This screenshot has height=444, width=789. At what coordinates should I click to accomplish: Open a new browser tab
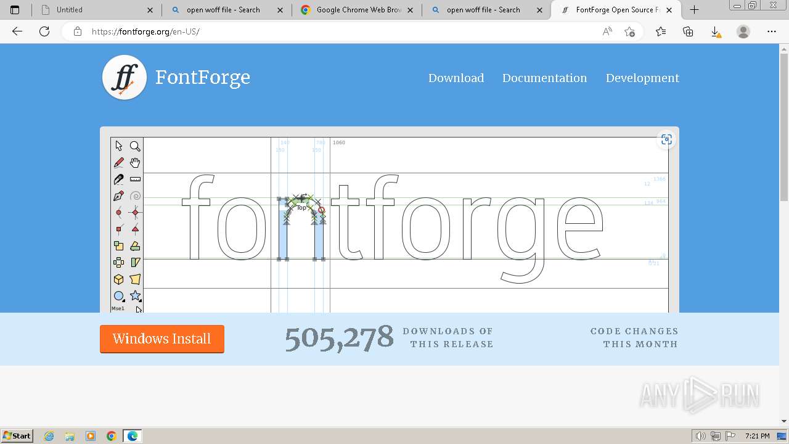tap(695, 10)
